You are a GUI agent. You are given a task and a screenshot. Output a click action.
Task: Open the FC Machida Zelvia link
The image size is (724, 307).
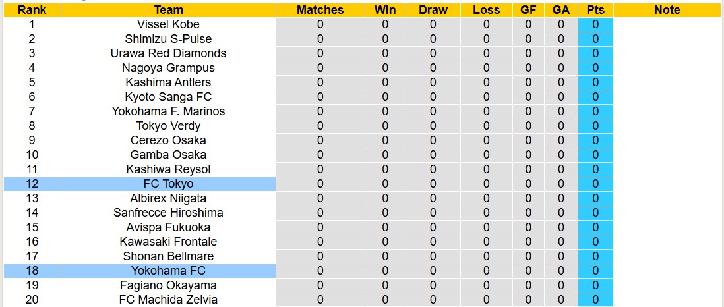pyautogui.click(x=168, y=300)
